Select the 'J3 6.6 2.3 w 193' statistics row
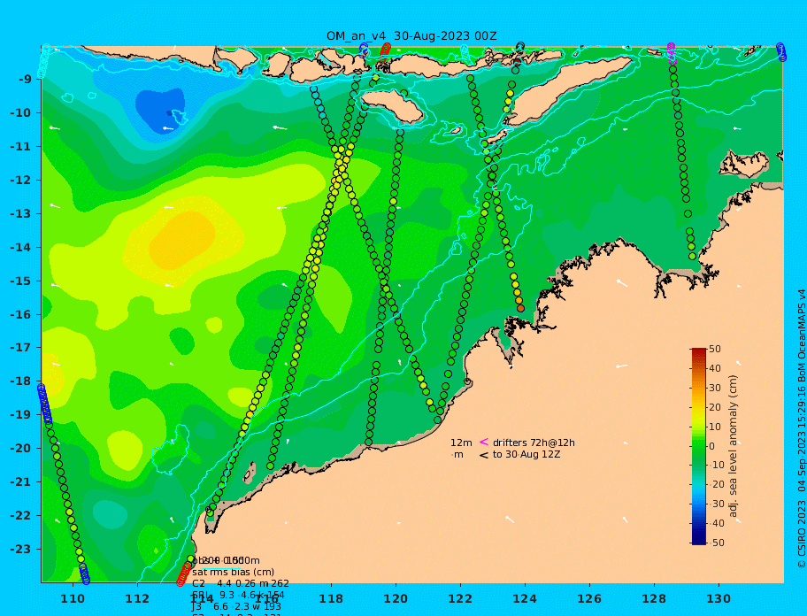The height and width of the screenshot is (616, 807). point(237,607)
